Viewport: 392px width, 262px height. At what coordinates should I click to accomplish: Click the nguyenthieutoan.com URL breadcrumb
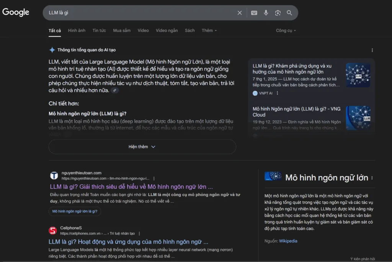106,178
